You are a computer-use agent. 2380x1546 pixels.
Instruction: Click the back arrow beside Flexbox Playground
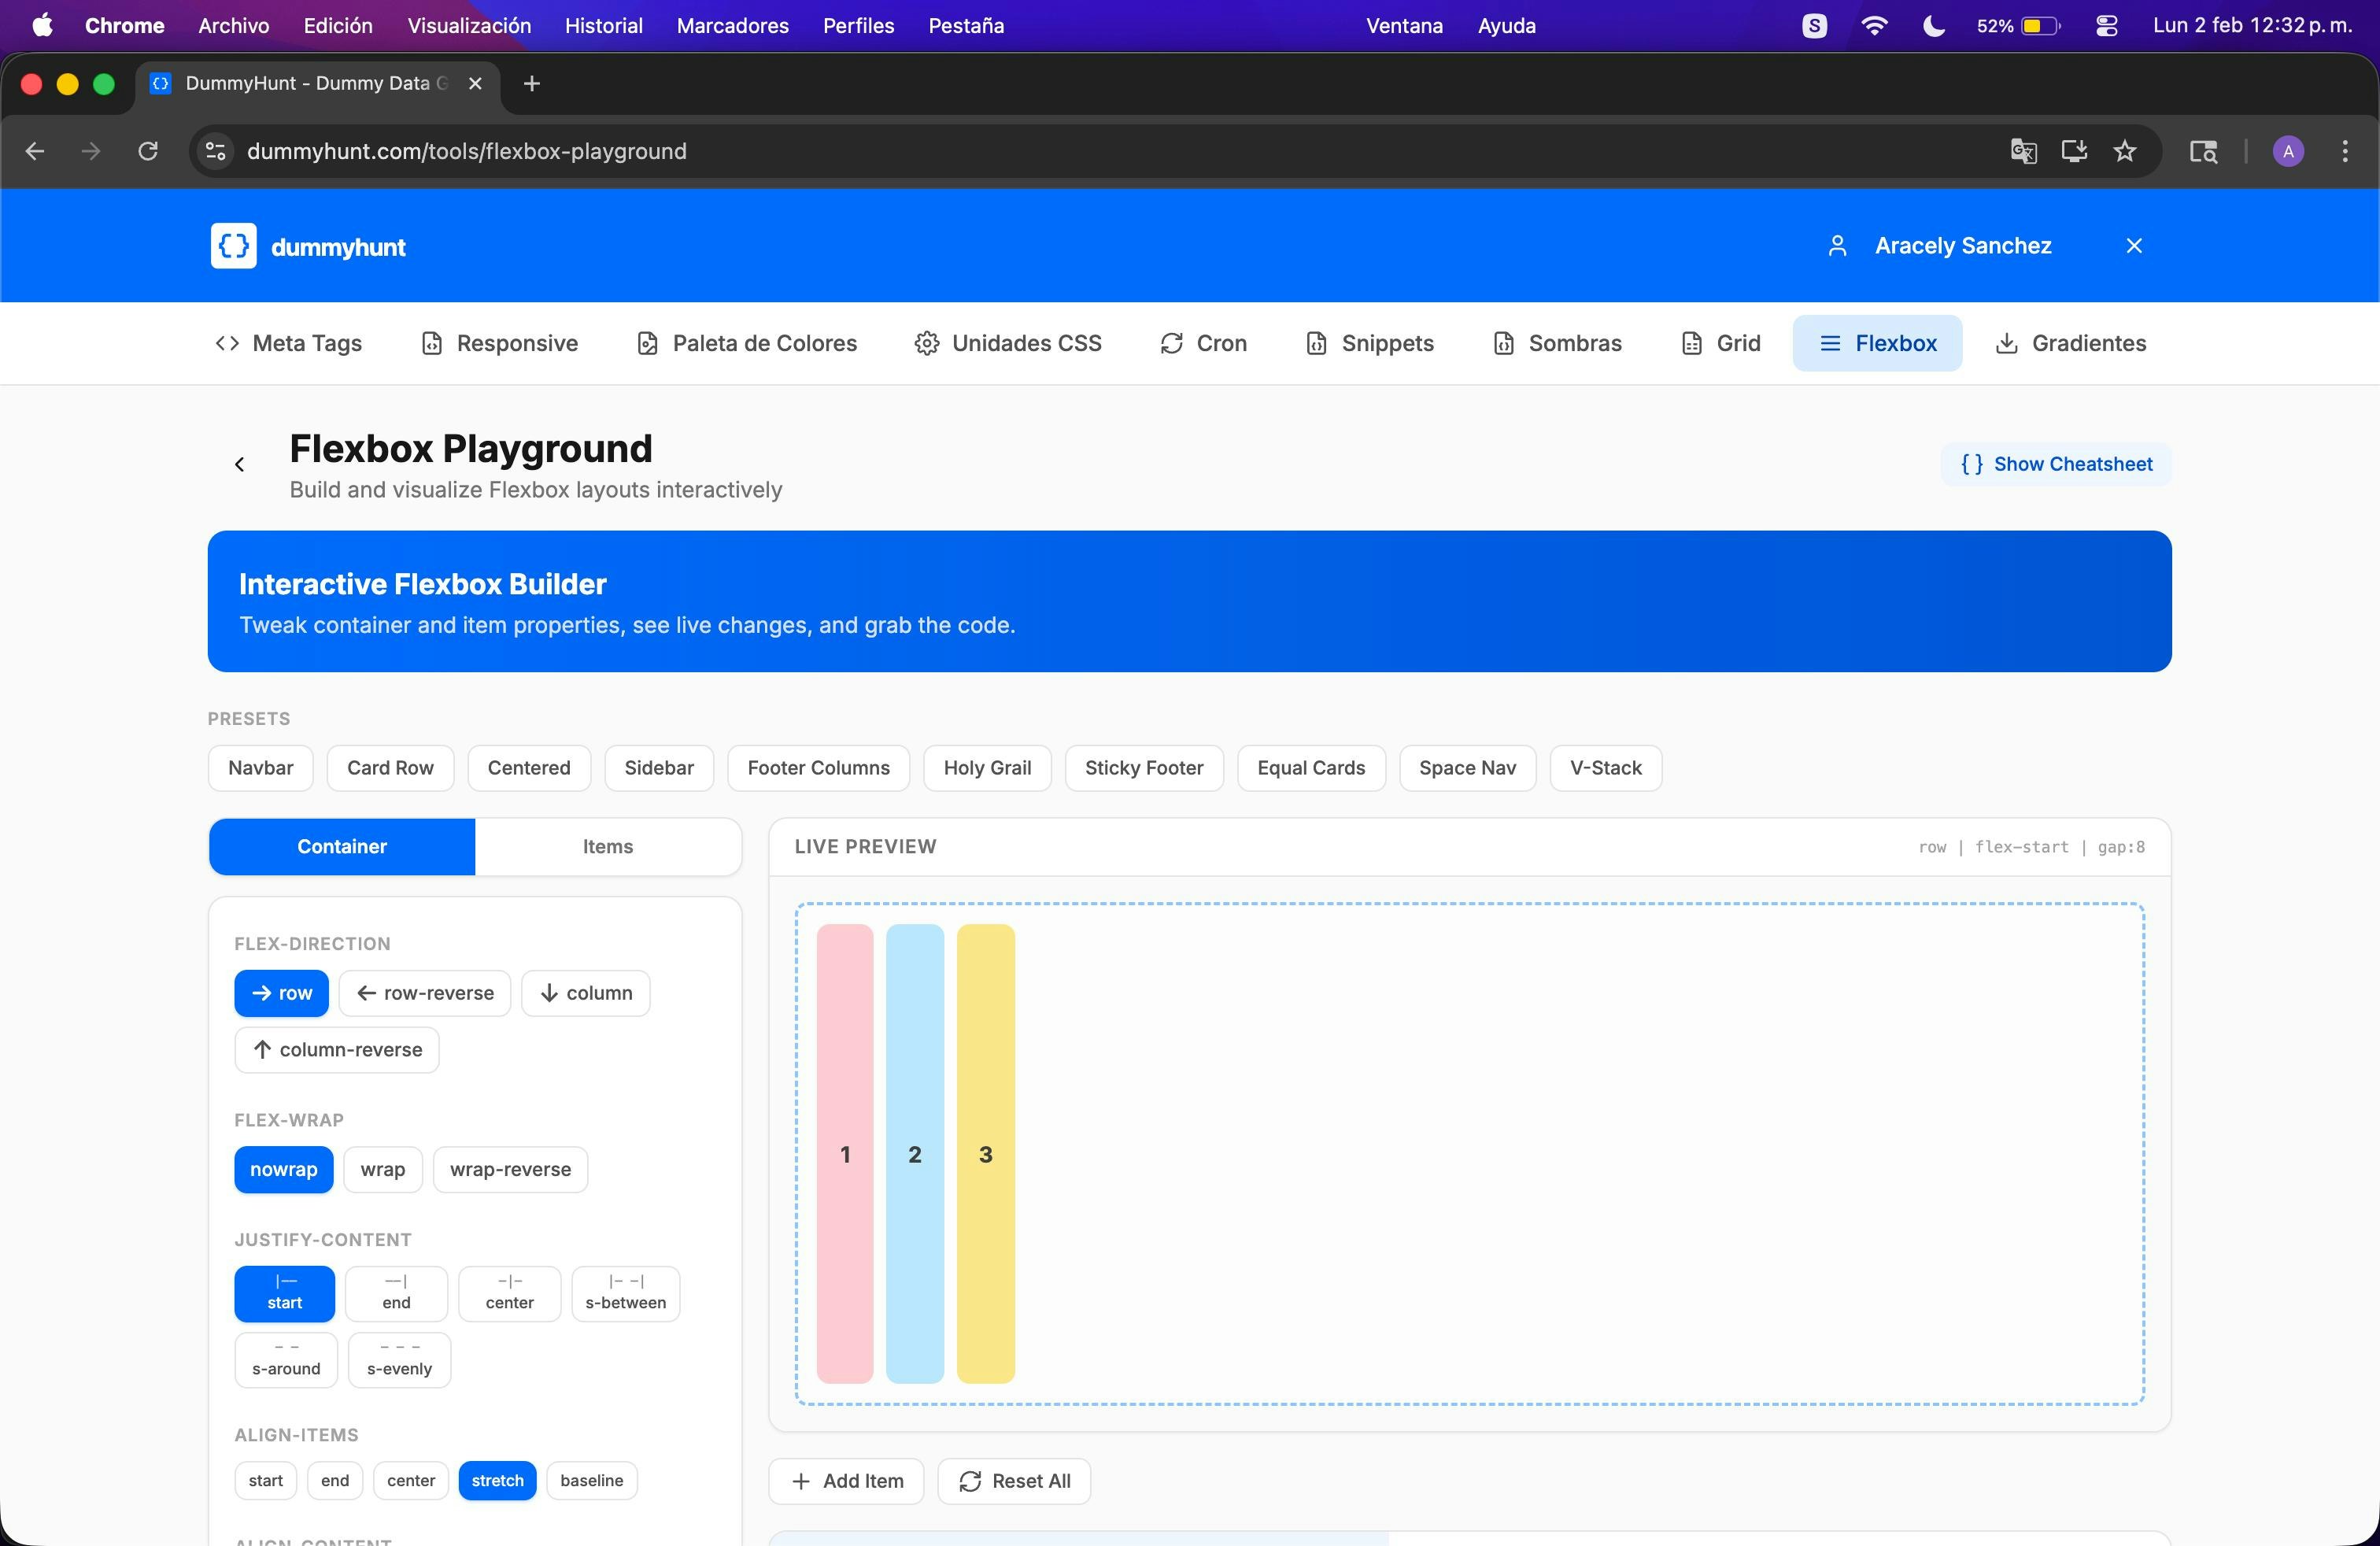point(239,464)
